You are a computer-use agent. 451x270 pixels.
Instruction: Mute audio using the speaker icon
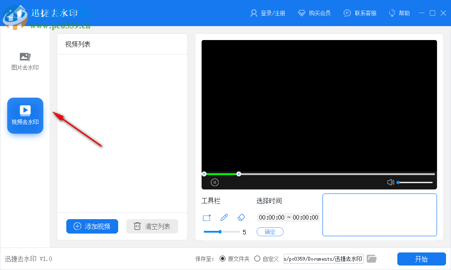(390, 182)
